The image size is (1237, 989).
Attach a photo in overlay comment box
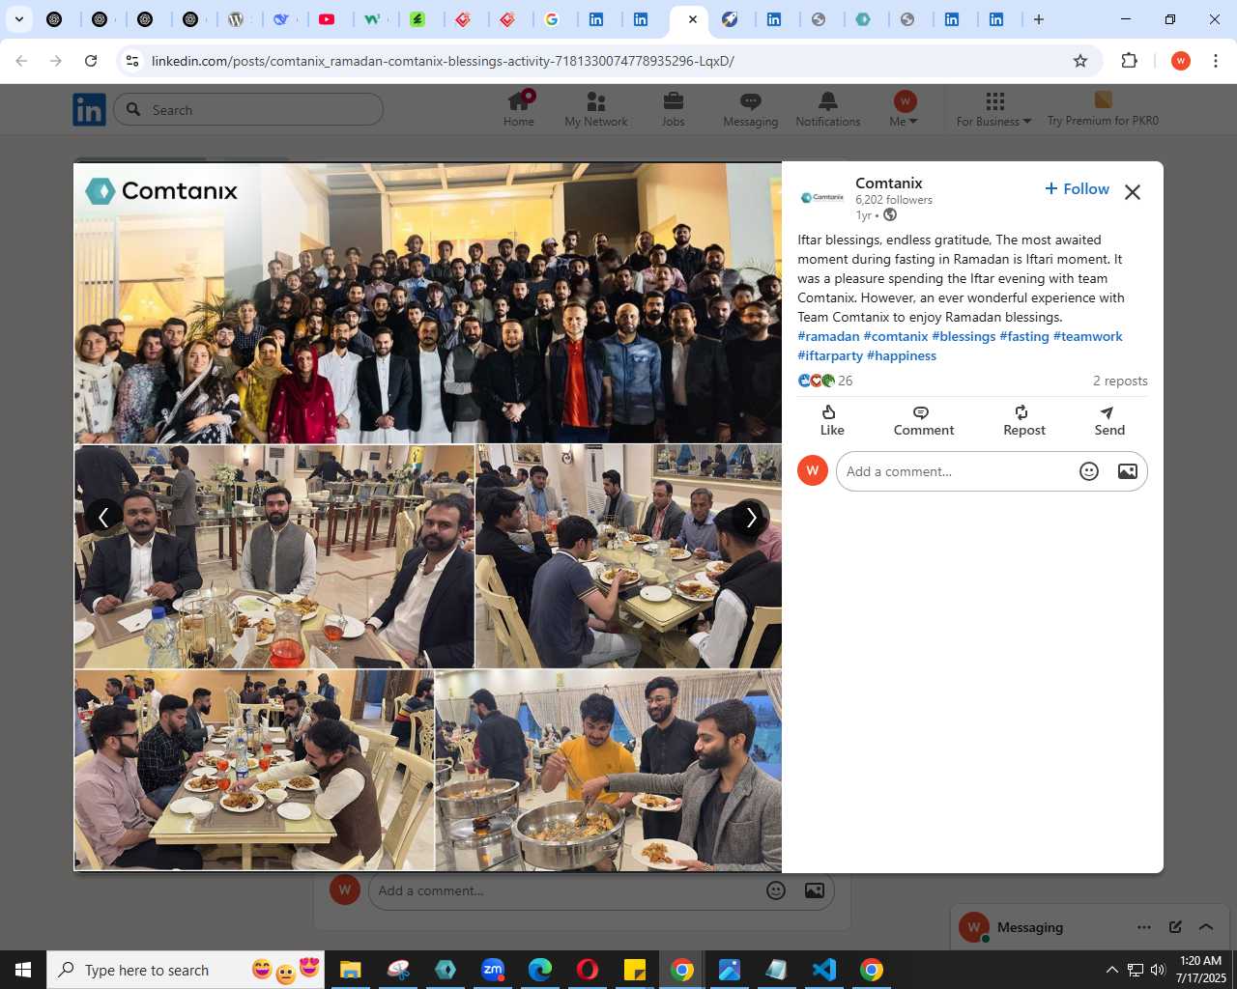[1128, 471]
